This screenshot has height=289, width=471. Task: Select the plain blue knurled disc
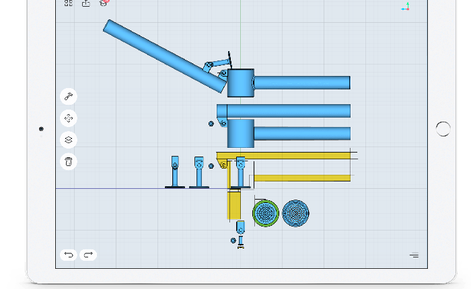click(296, 213)
